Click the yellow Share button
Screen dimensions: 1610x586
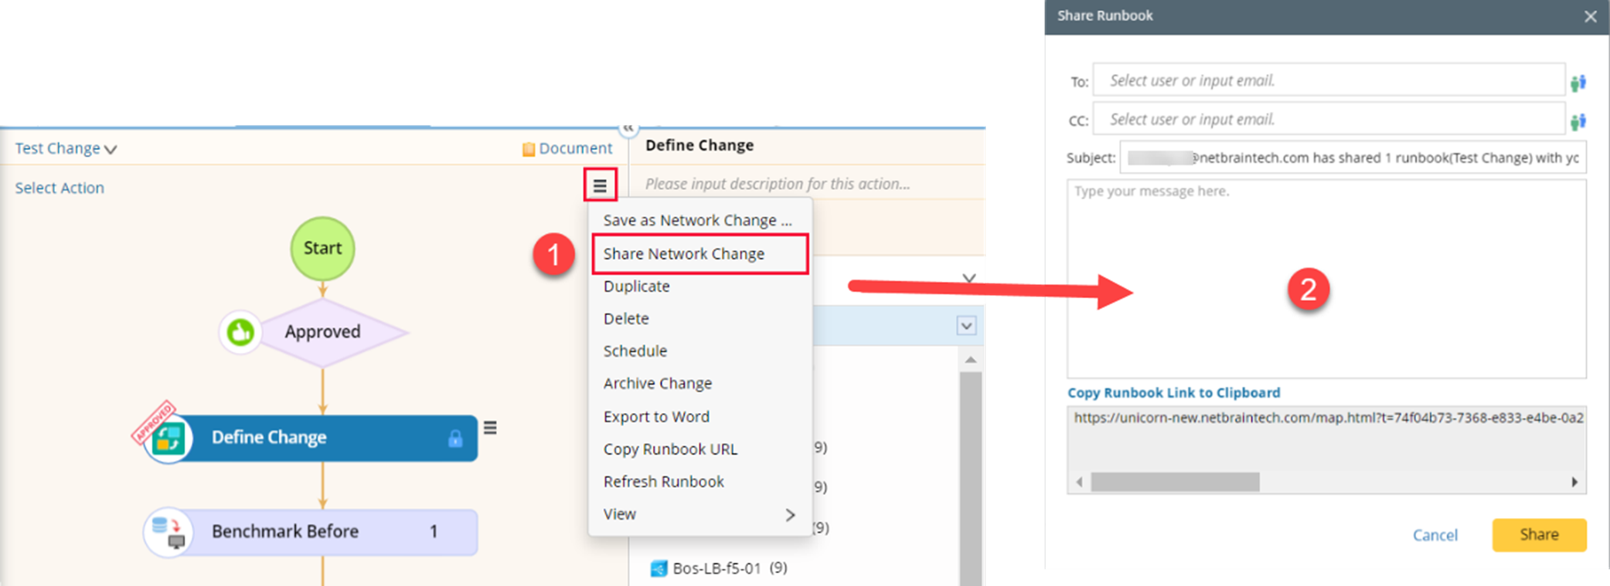[x=1538, y=535]
